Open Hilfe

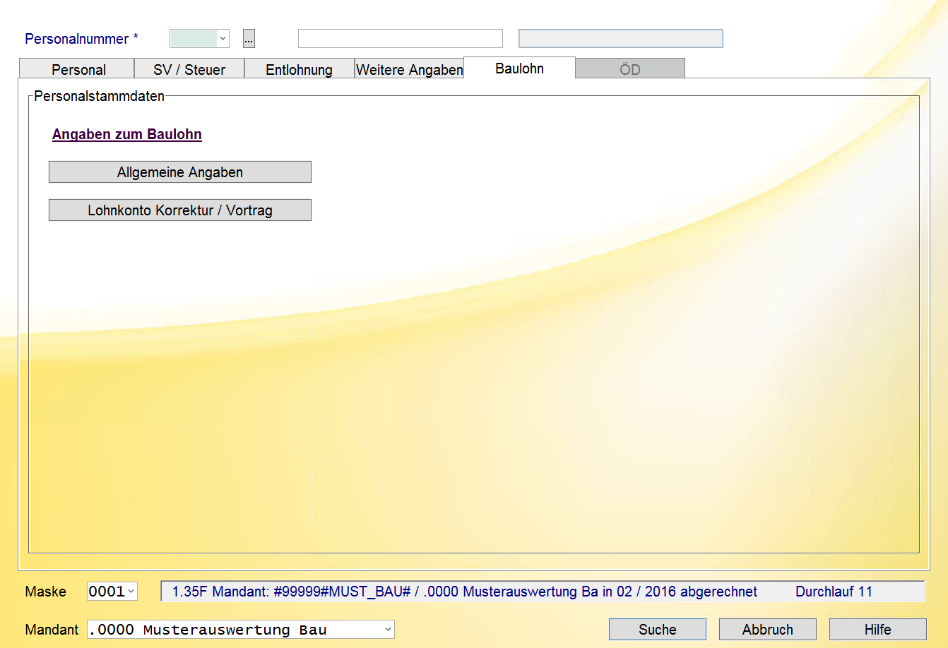coord(878,630)
